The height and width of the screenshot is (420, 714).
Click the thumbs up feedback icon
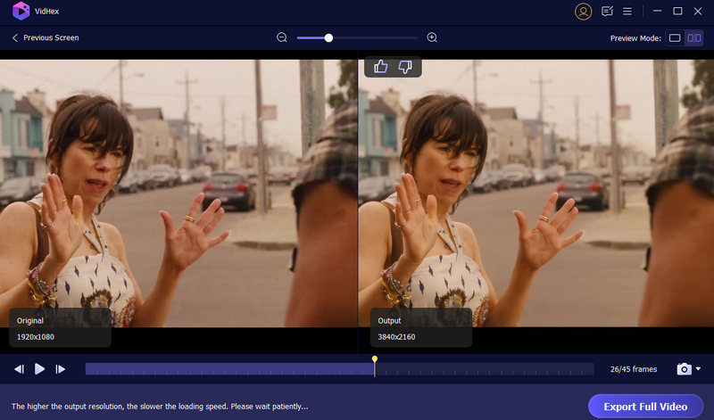[x=381, y=67]
